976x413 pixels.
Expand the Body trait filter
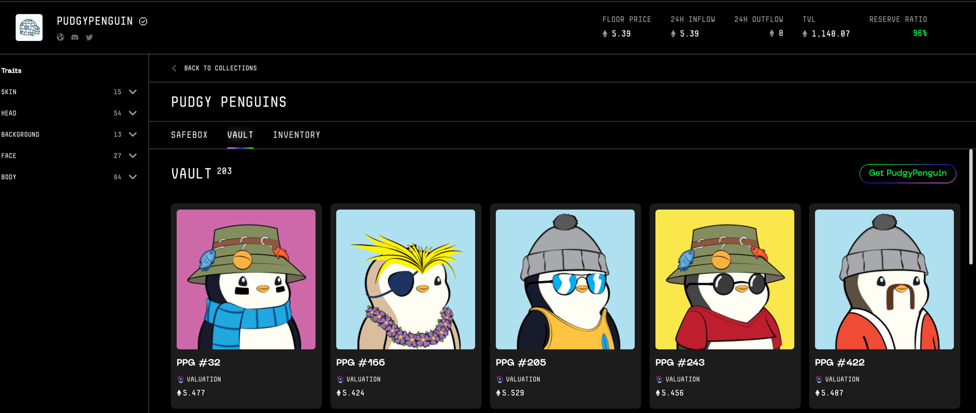132,177
